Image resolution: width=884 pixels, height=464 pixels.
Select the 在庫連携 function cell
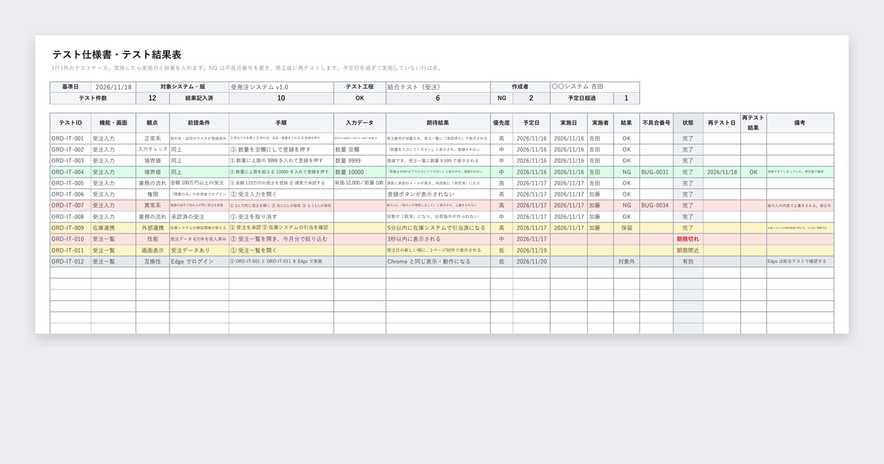(x=113, y=228)
